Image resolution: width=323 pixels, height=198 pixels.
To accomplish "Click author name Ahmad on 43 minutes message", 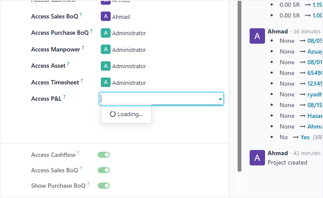I will pos(278,153).
